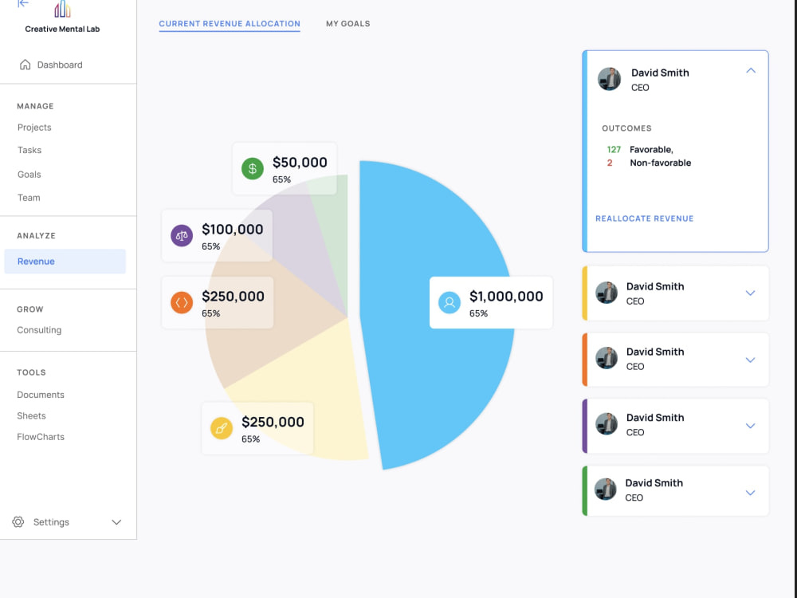Click the orange code brackets icon

click(182, 302)
